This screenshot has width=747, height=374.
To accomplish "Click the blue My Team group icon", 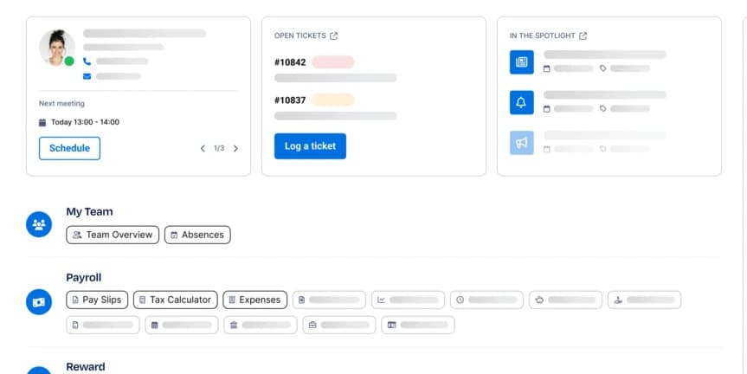I will tap(39, 224).
